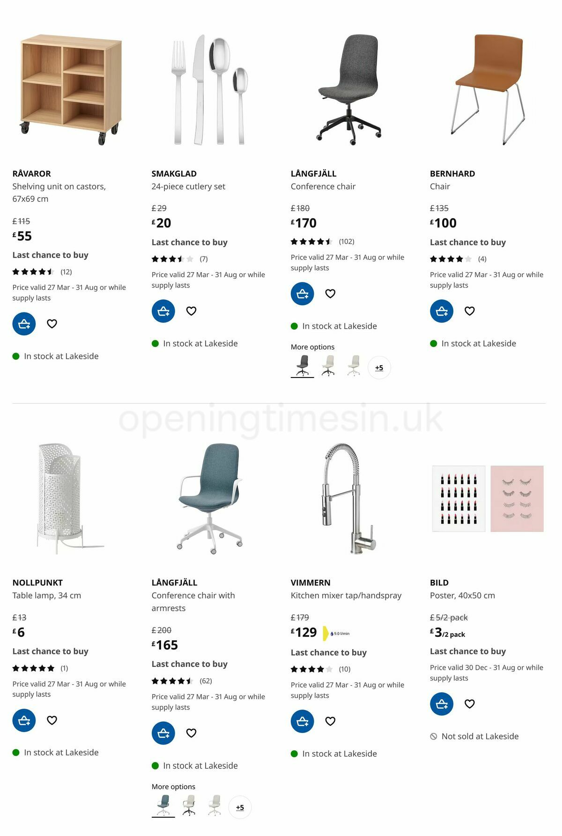Favourite the BILD poster
Viewport: 562px width, 836px height.
click(x=469, y=703)
